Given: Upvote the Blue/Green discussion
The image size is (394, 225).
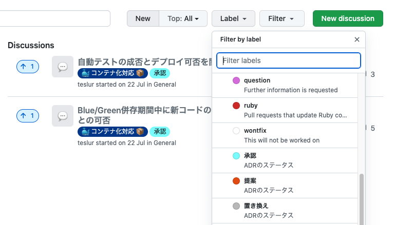Looking at the screenshot, I should 28,116.
